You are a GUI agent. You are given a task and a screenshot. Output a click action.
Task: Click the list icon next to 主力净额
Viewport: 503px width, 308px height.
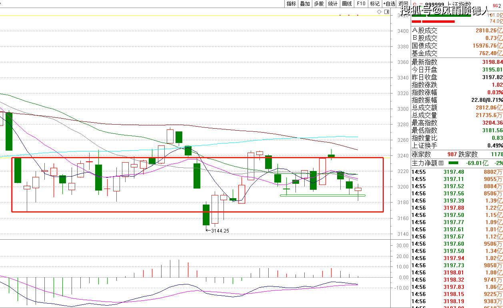pos(441,163)
